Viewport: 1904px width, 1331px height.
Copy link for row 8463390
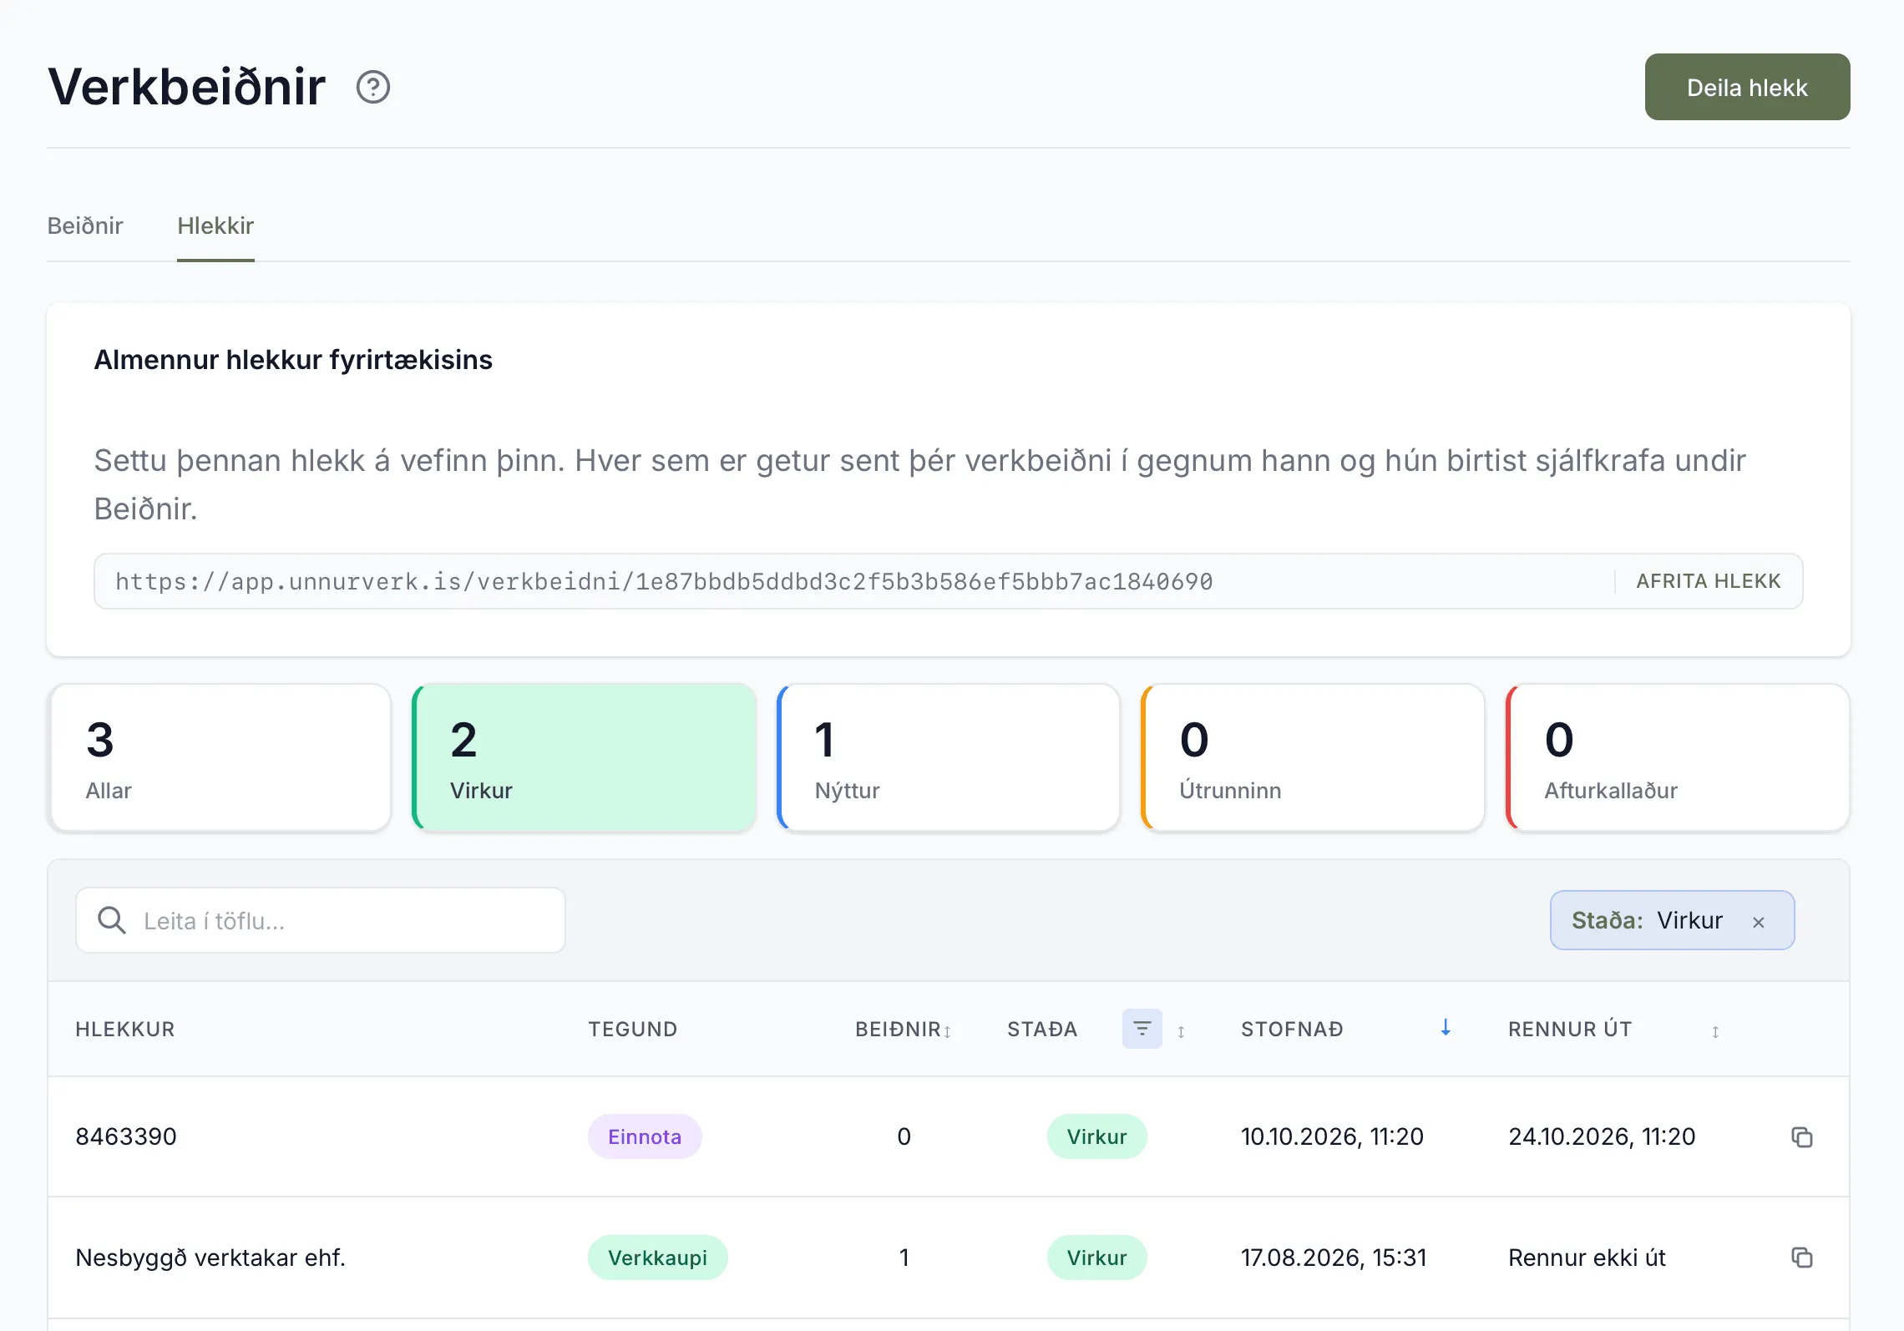(1801, 1136)
